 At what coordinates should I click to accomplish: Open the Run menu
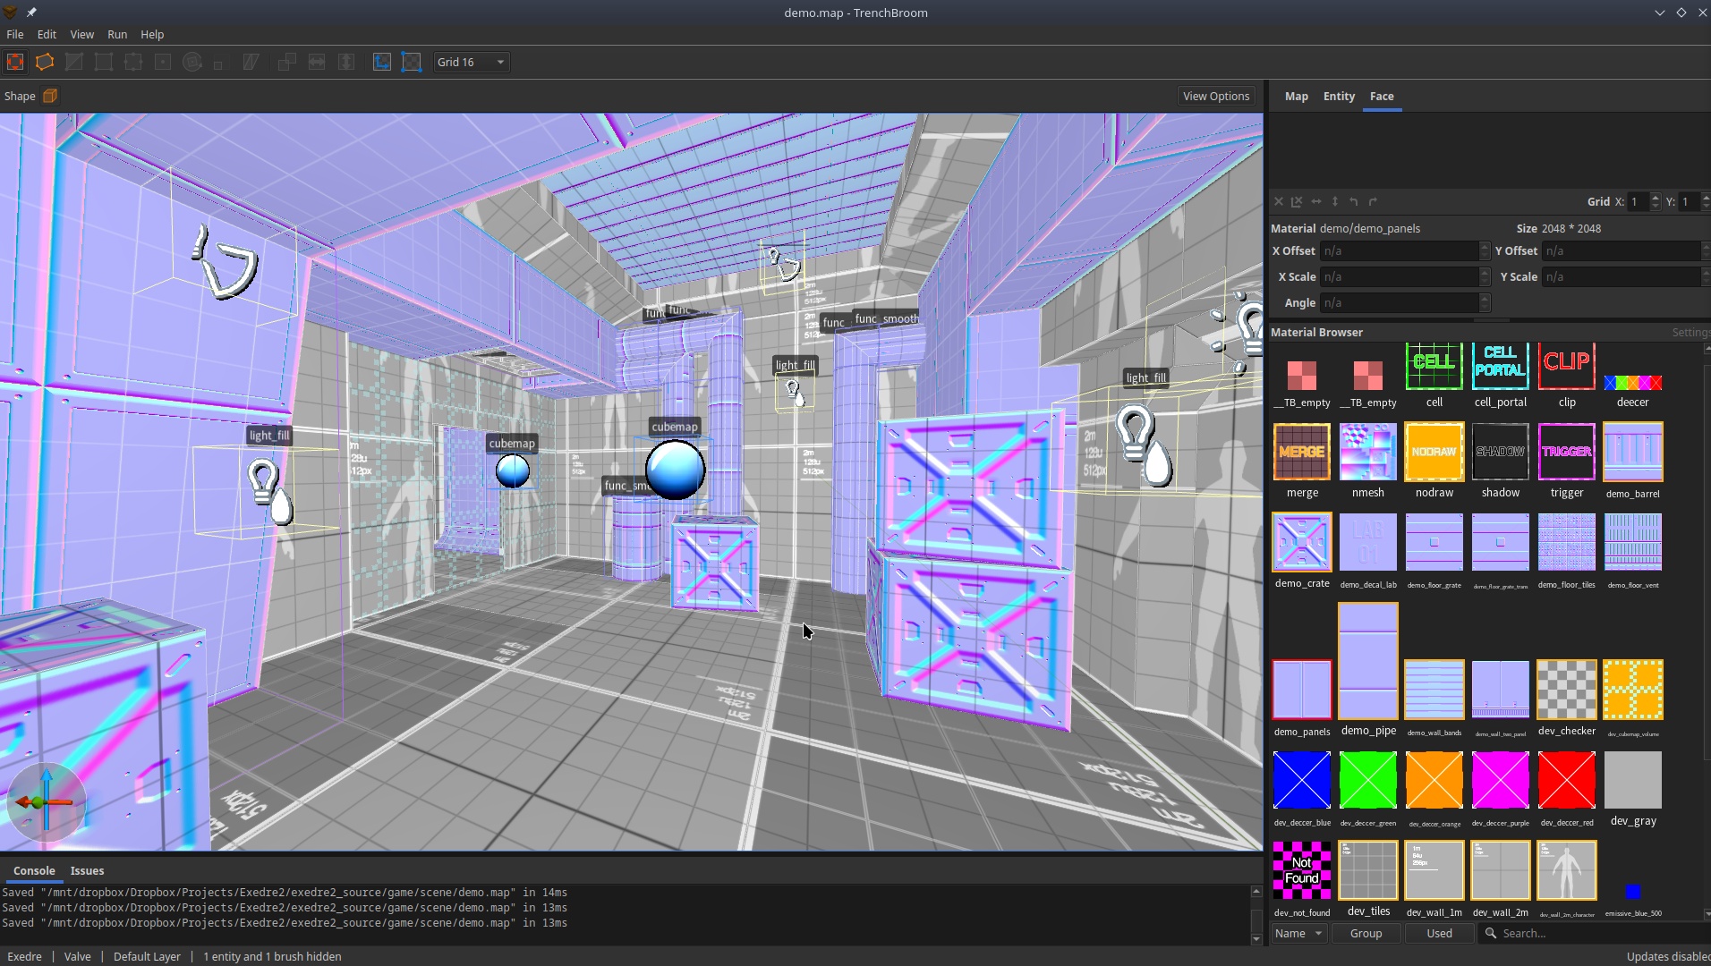pyautogui.click(x=117, y=34)
